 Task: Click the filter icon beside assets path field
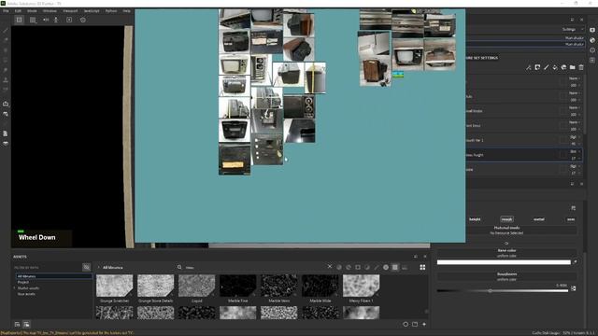87,268
